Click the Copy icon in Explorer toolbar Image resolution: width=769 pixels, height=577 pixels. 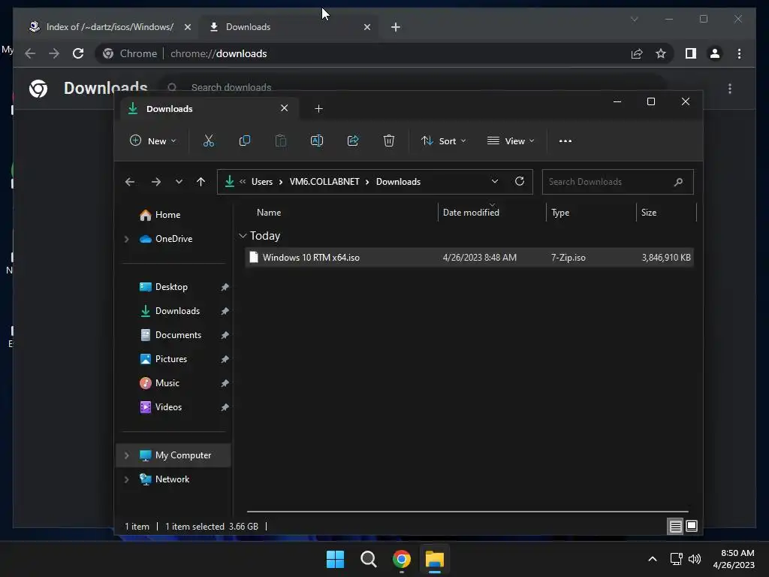point(244,140)
